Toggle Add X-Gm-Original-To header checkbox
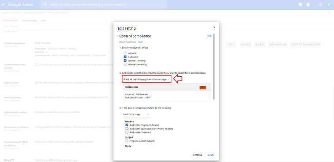The image size is (334, 162). point(127,125)
